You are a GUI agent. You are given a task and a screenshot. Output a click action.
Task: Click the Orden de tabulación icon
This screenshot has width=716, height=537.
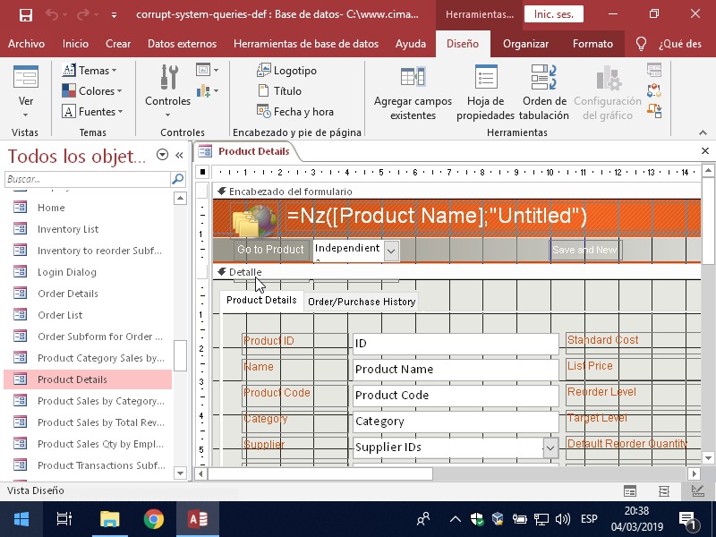point(544,78)
